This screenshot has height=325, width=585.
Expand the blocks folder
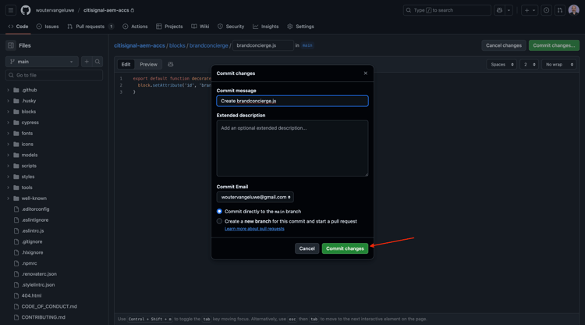[9, 112]
